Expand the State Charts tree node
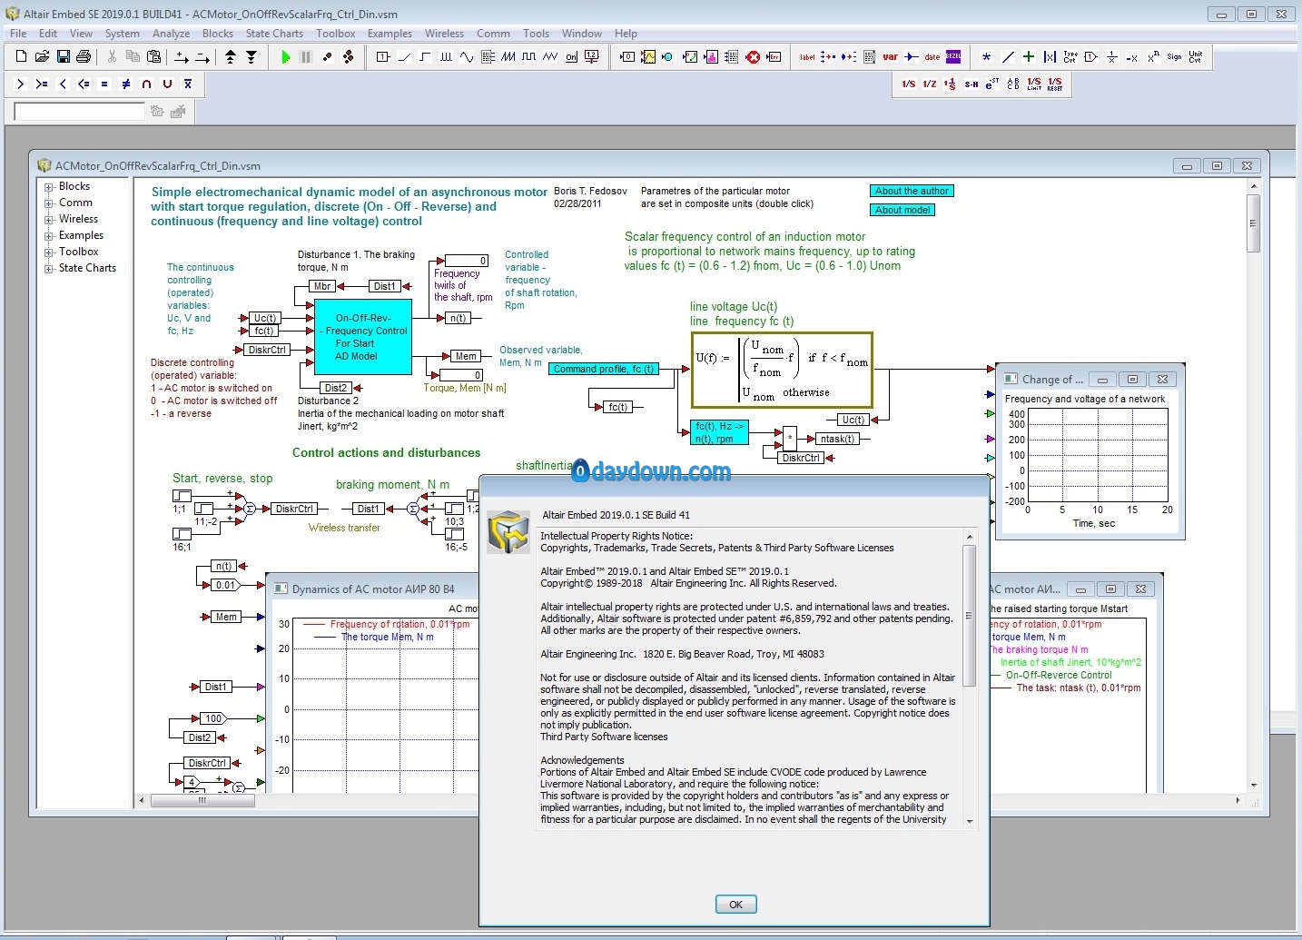This screenshot has width=1302, height=940. [49, 269]
